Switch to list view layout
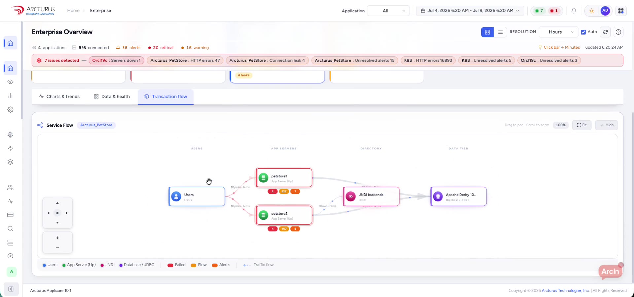 500,32
